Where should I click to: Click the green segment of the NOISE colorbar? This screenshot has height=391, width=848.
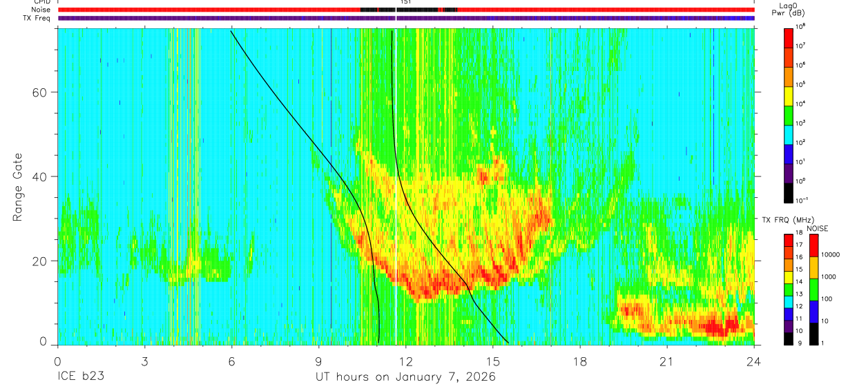813,288
